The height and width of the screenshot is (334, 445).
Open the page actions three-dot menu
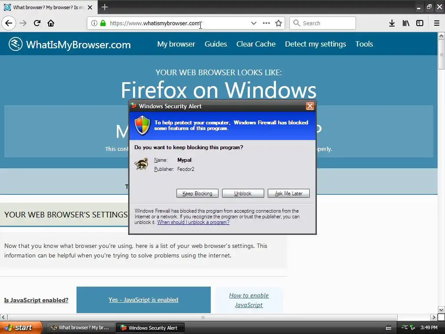[266, 23]
